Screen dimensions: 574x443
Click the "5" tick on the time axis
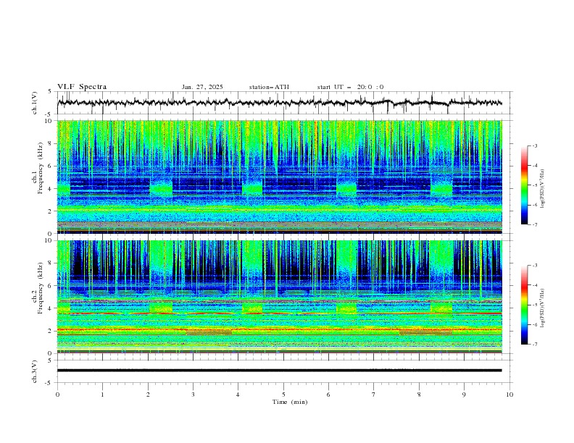tap(283, 395)
